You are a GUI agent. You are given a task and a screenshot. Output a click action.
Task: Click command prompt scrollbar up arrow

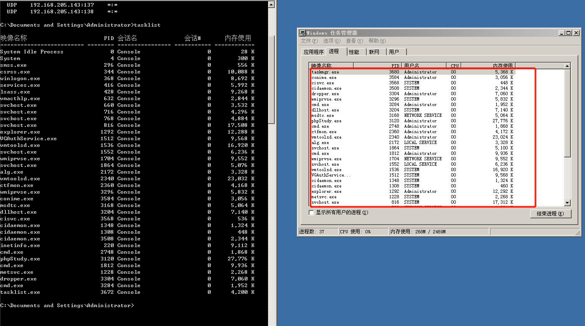coord(271,4)
